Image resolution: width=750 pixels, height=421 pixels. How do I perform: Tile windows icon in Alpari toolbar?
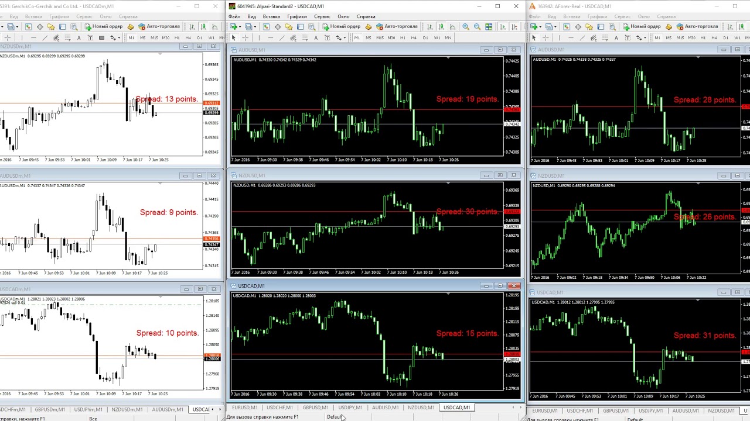click(489, 26)
